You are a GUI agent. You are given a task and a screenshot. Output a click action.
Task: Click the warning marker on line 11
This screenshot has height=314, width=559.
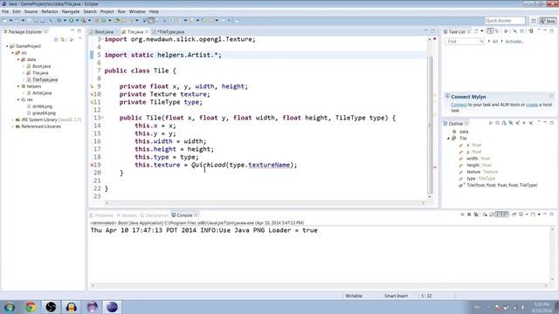[x=92, y=102]
